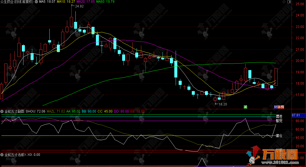Click the 减 signal marker
Screen dimensions: 306x167
pyautogui.click(x=245, y=107)
